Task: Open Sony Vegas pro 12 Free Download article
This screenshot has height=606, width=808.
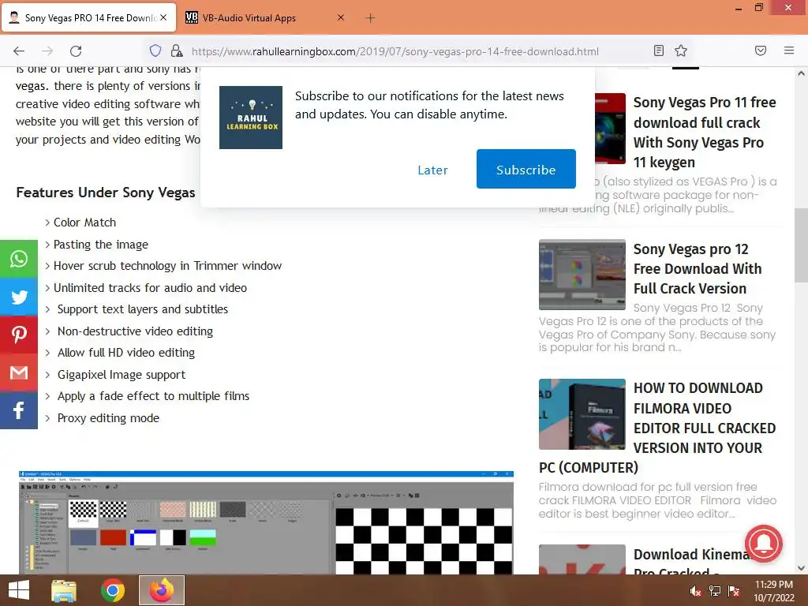Action: tap(698, 269)
